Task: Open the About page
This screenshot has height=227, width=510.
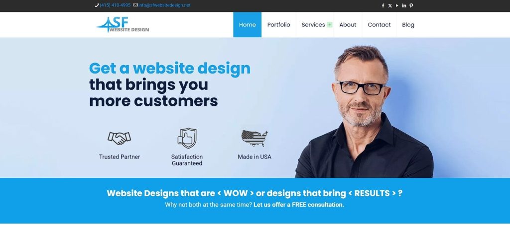Action: [348, 25]
